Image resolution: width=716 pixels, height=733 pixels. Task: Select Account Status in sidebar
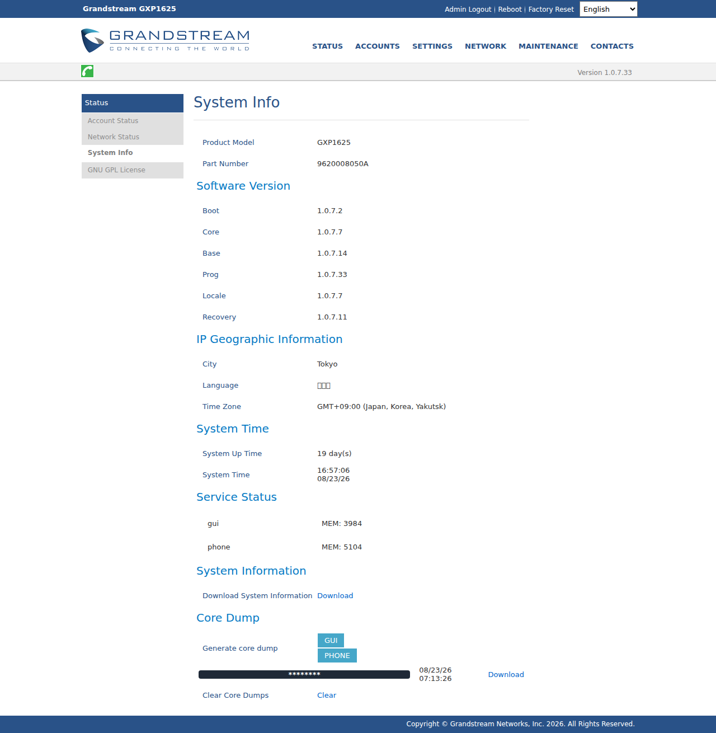tap(133, 121)
